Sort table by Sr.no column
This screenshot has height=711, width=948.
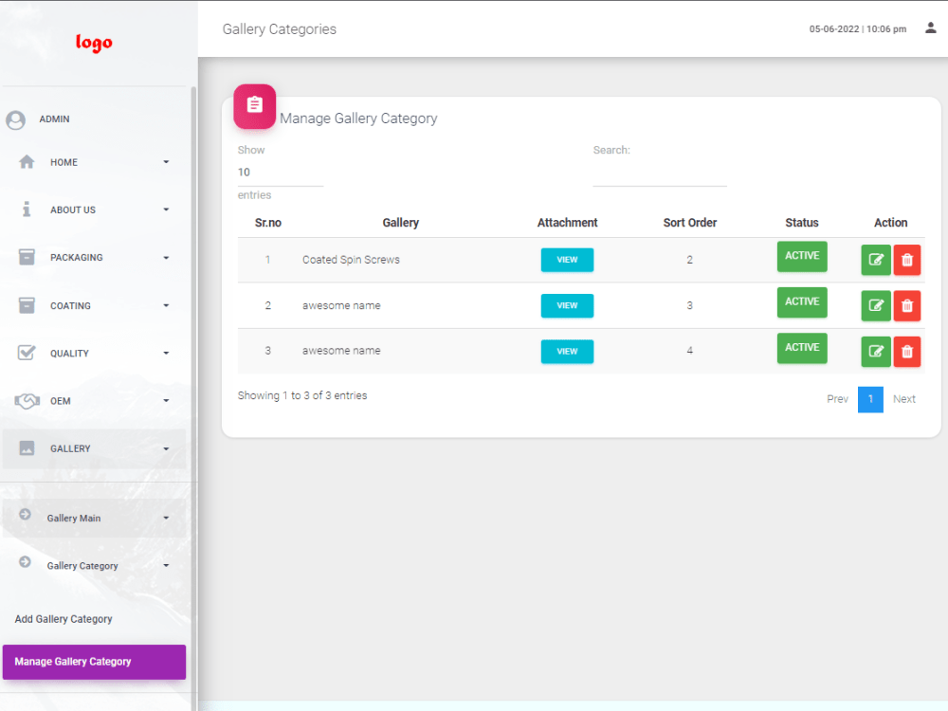click(x=268, y=223)
